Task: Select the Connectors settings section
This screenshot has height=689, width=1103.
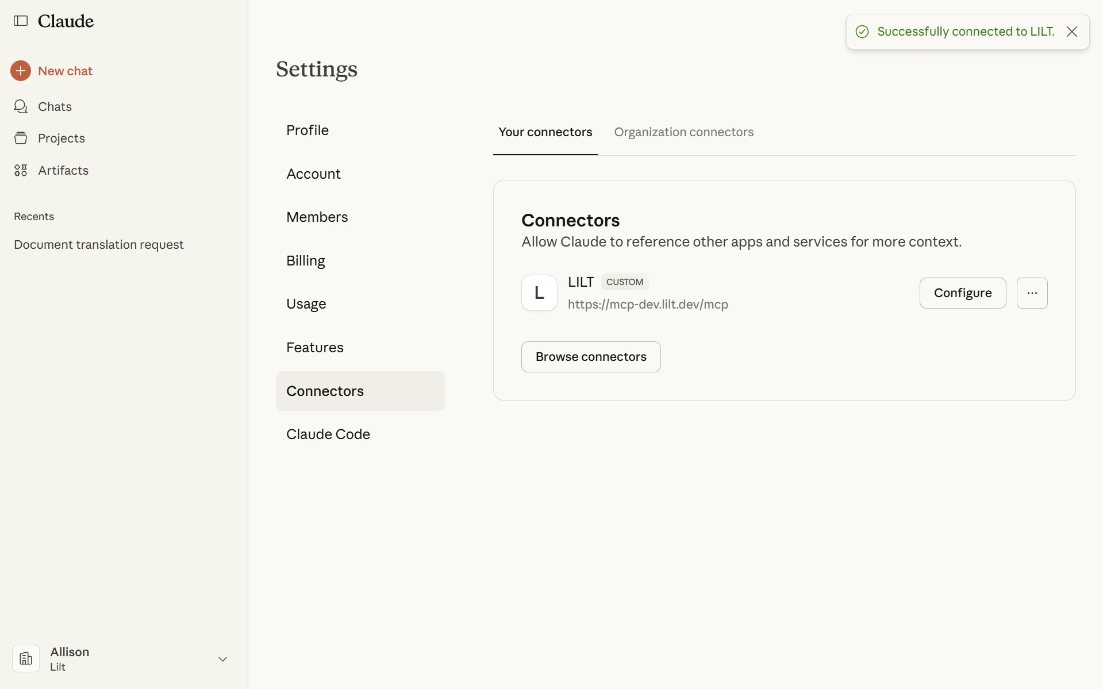Action: [x=360, y=391]
